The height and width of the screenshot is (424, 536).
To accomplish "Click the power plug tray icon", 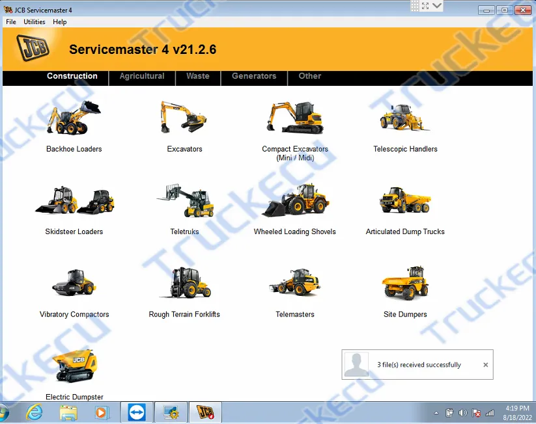I will (x=449, y=413).
